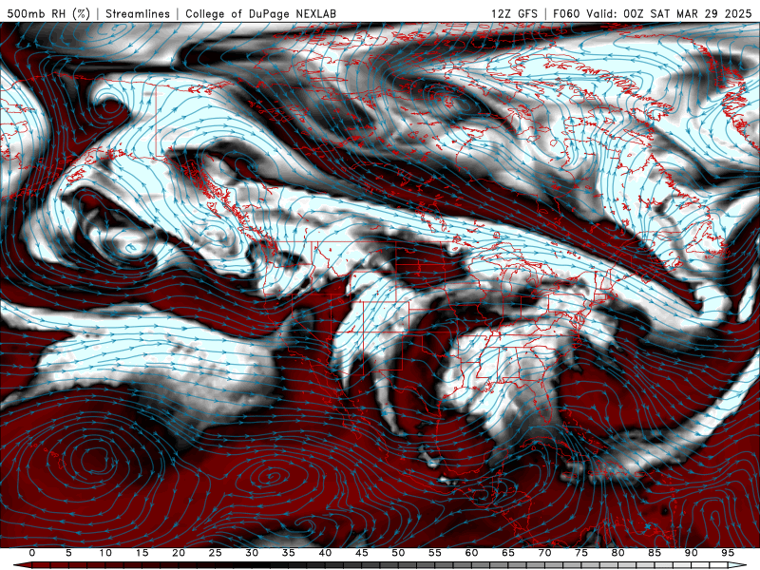Click the '500mb RH (%)' title text
The width and height of the screenshot is (760, 570).
49,13
